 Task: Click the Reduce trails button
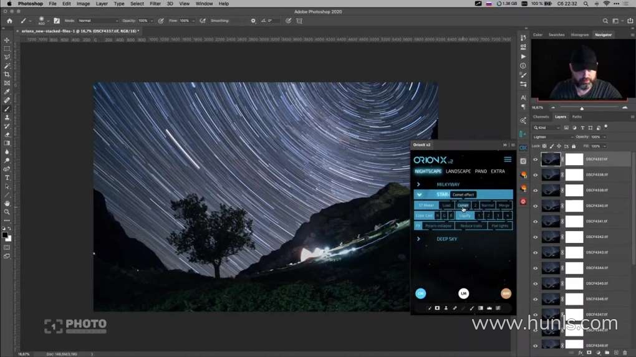(471, 226)
